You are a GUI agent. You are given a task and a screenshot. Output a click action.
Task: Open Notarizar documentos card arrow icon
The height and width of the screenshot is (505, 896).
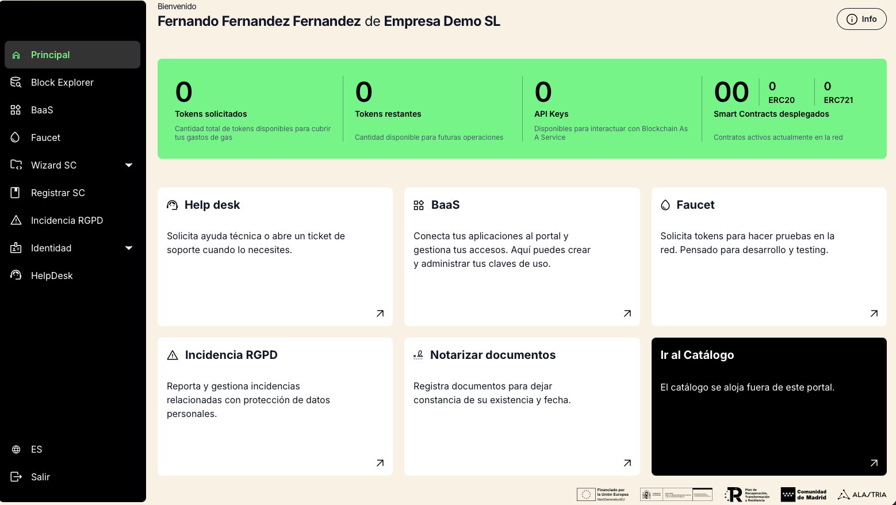click(x=627, y=463)
